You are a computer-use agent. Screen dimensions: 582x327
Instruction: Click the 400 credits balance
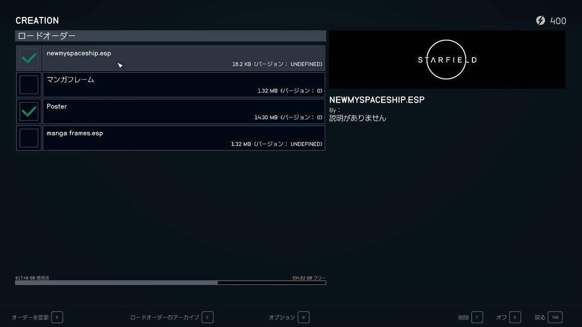click(558, 20)
